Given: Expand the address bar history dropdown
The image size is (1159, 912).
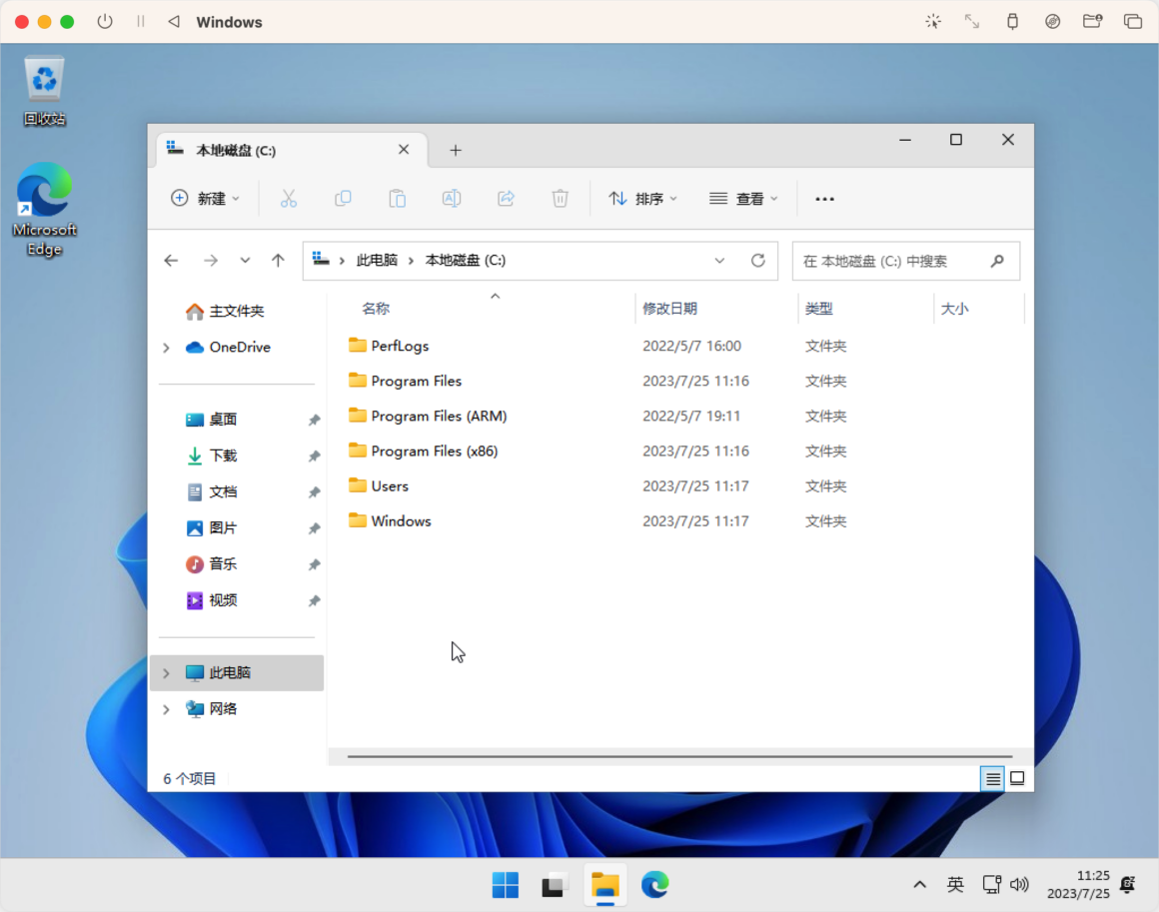Looking at the screenshot, I should (719, 260).
